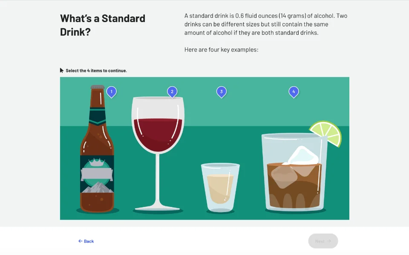
Task: Click the "Here are four key examples:" line
Action: click(222, 50)
